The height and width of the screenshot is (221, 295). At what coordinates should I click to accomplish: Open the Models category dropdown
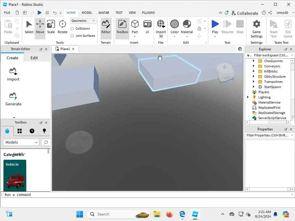coord(21,142)
